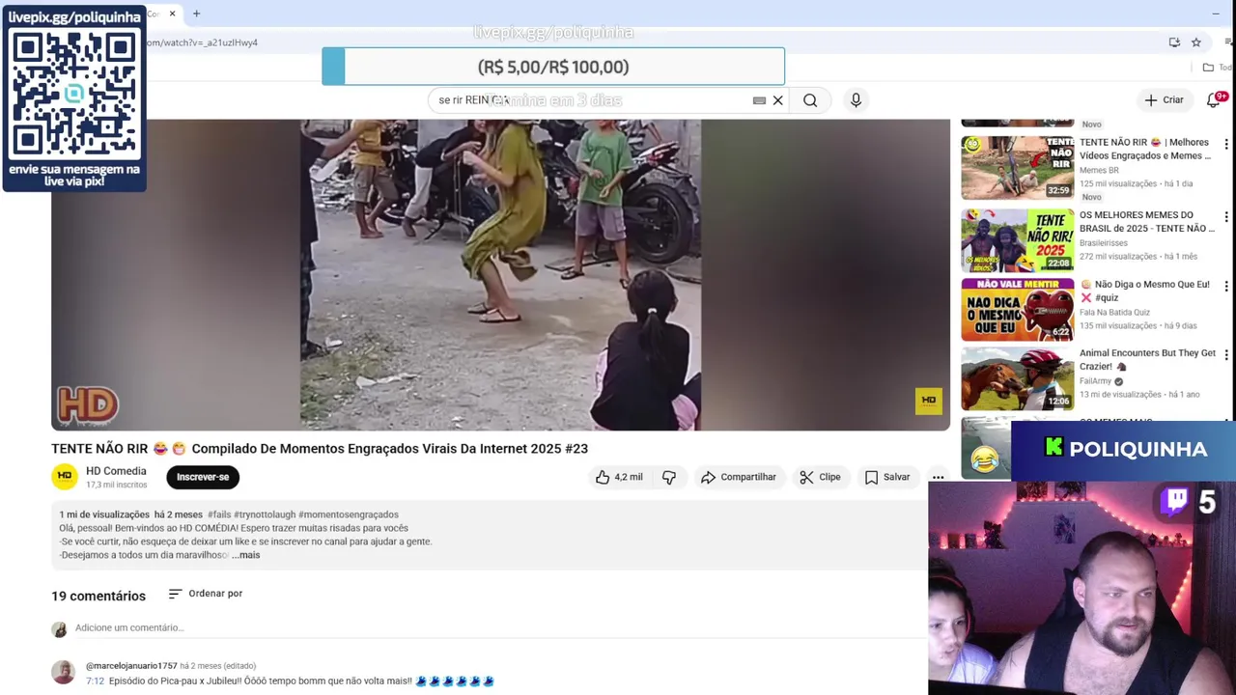1236x695 pixels.
Task: Click the install/cast icon in address bar
Action: (1174, 42)
